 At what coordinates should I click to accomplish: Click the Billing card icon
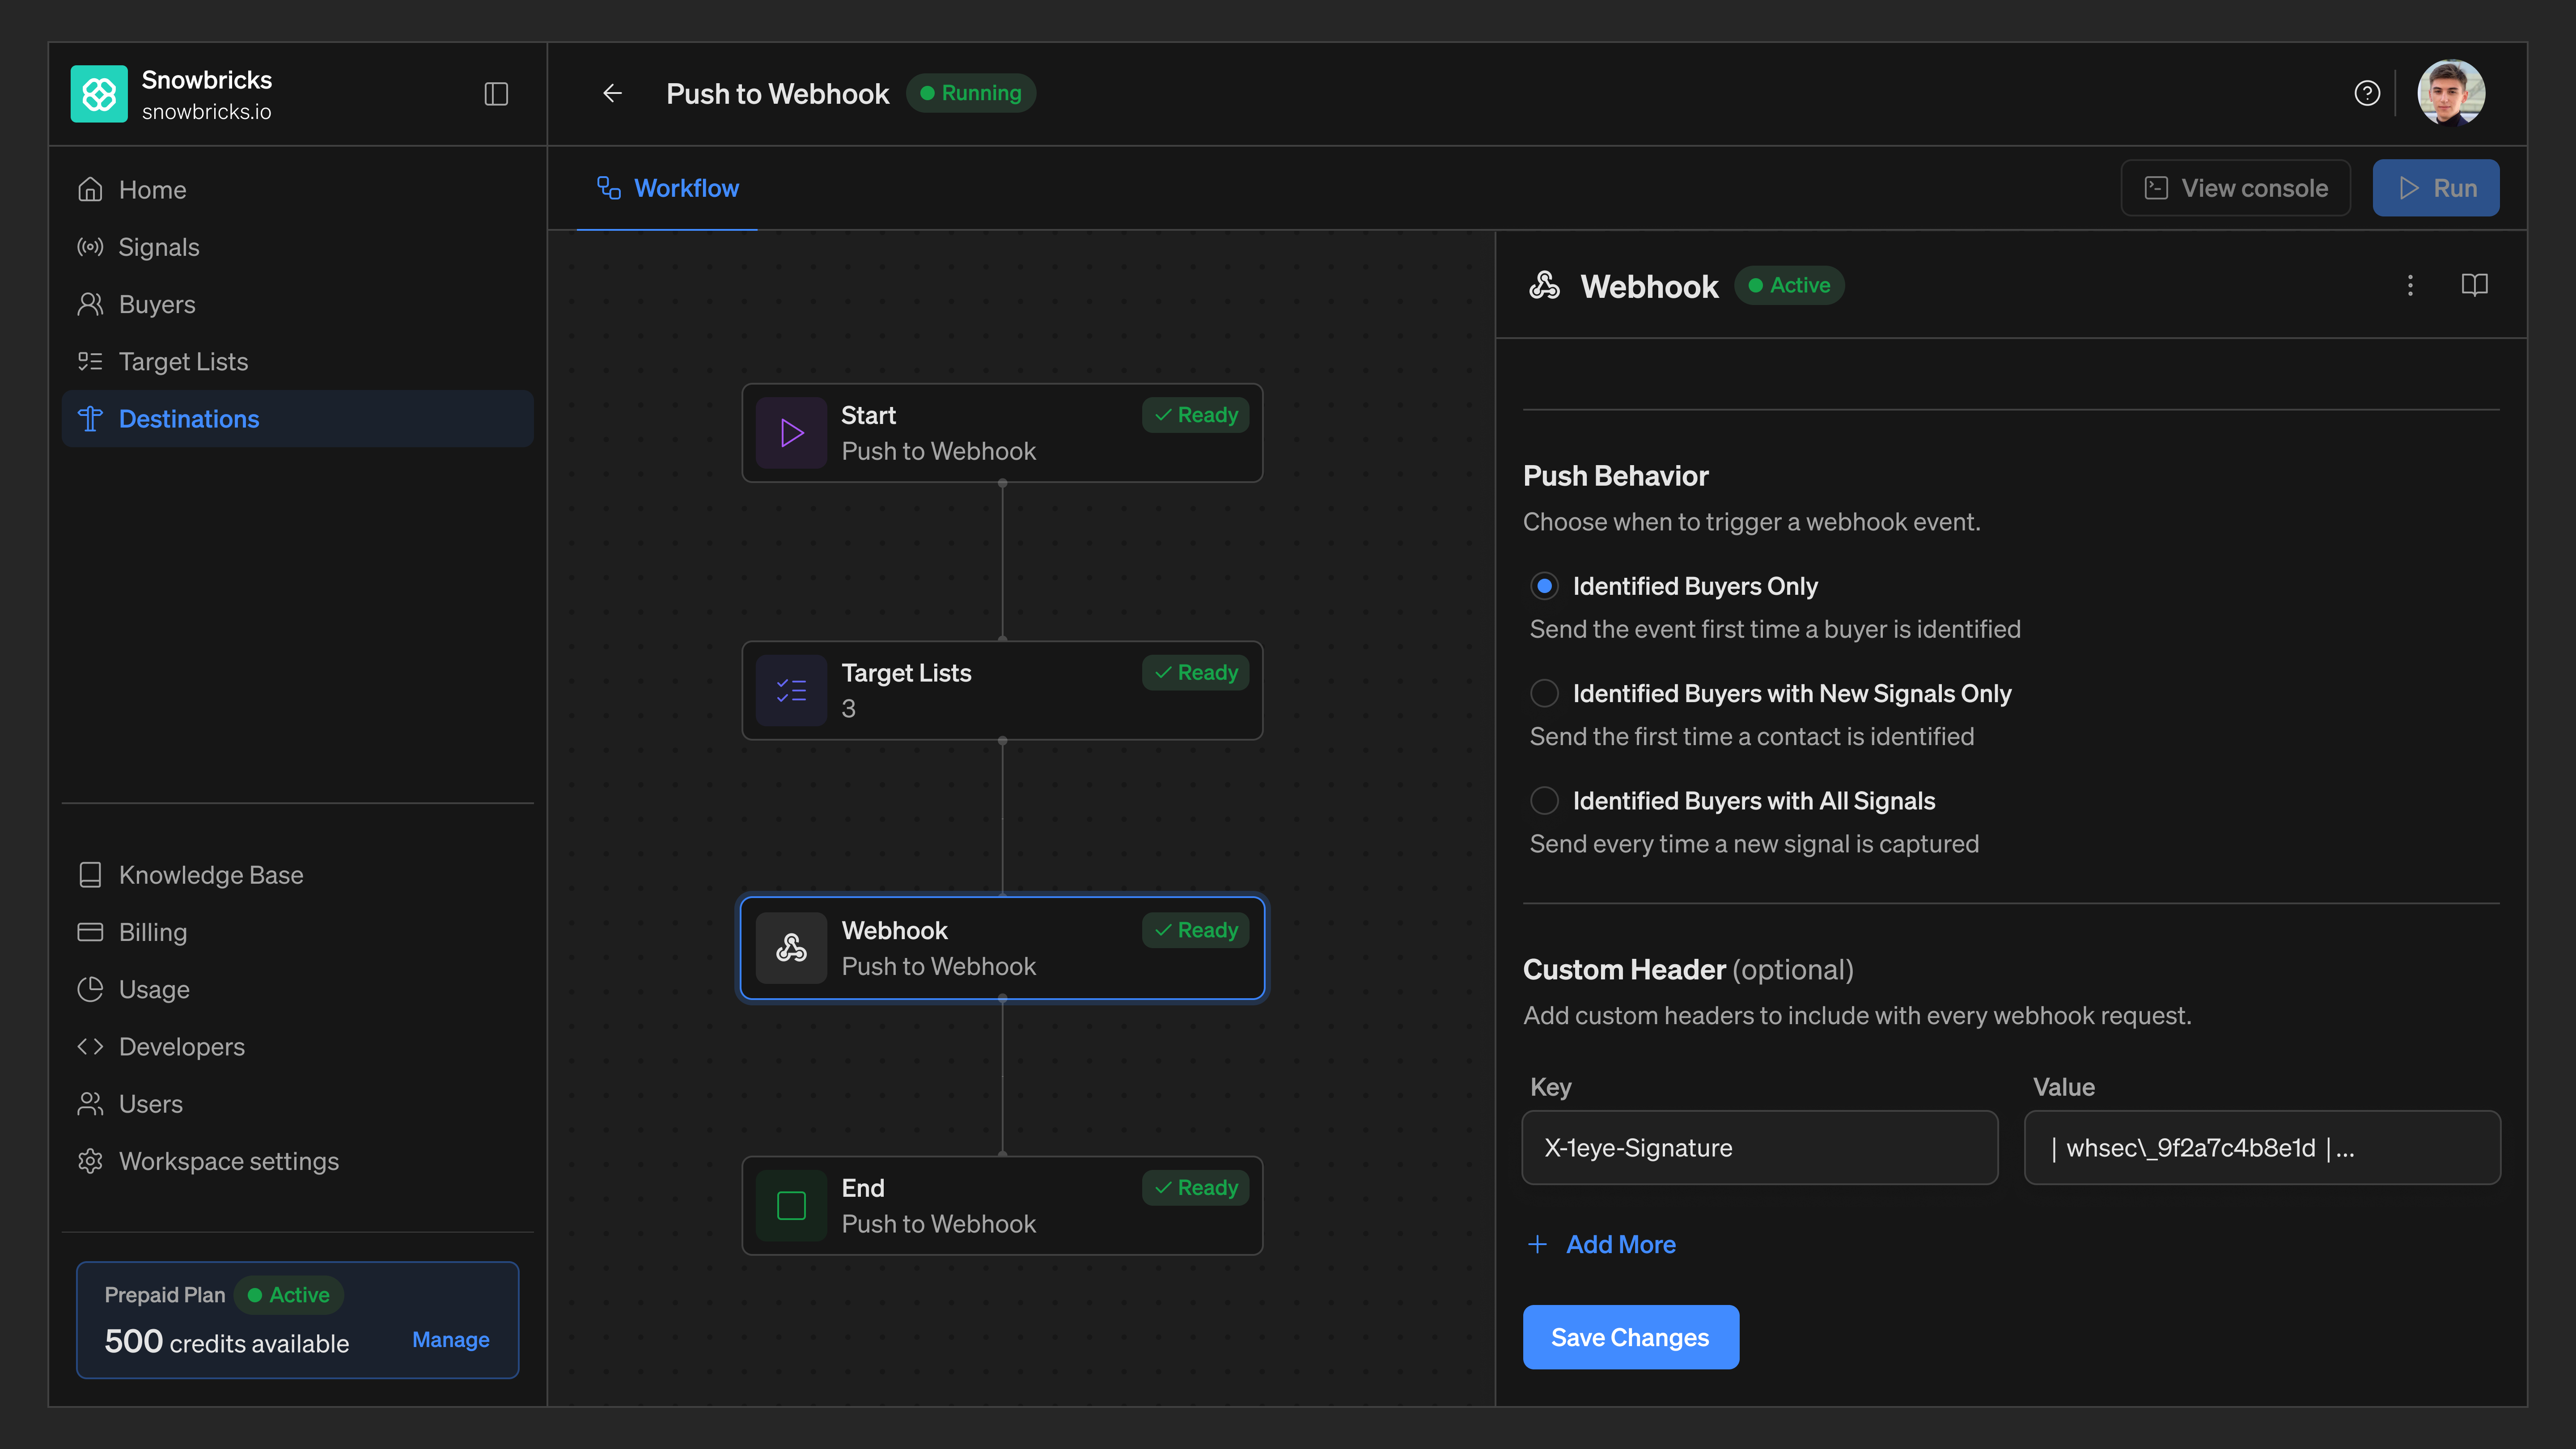coord(90,932)
